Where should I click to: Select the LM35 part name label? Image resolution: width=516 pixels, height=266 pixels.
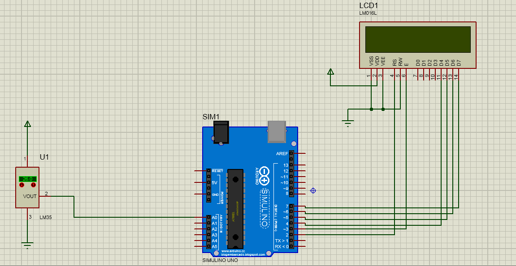pyautogui.click(x=46, y=217)
